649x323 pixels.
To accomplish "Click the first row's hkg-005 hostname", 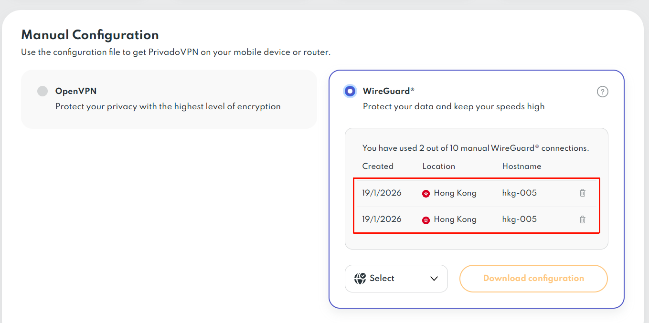I will [x=519, y=193].
